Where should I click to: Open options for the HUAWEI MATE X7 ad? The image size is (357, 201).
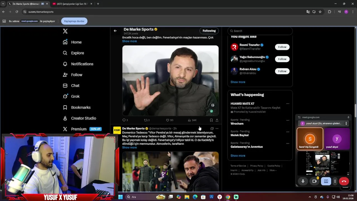point(288,104)
